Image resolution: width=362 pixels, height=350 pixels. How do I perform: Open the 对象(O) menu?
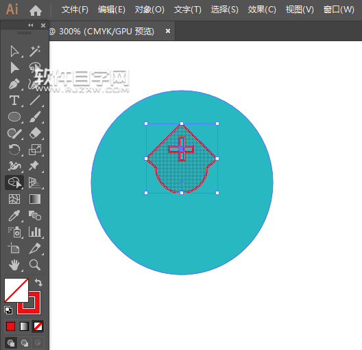click(x=149, y=10)
